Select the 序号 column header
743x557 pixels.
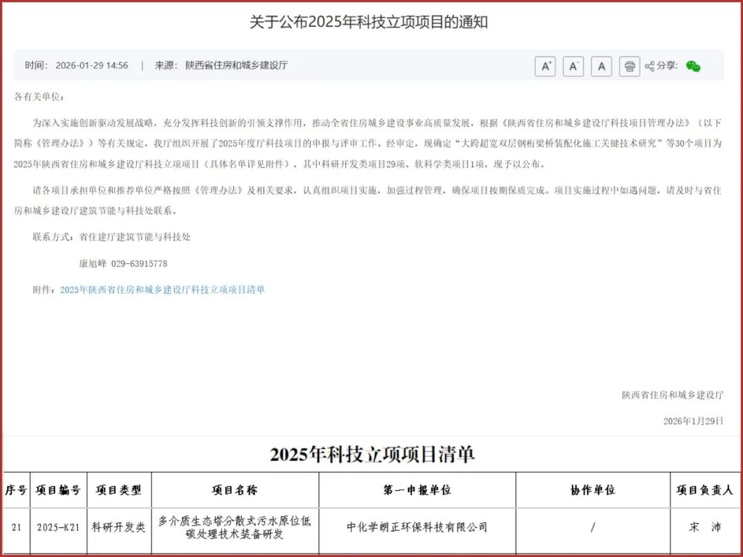[x=17, y=490]
